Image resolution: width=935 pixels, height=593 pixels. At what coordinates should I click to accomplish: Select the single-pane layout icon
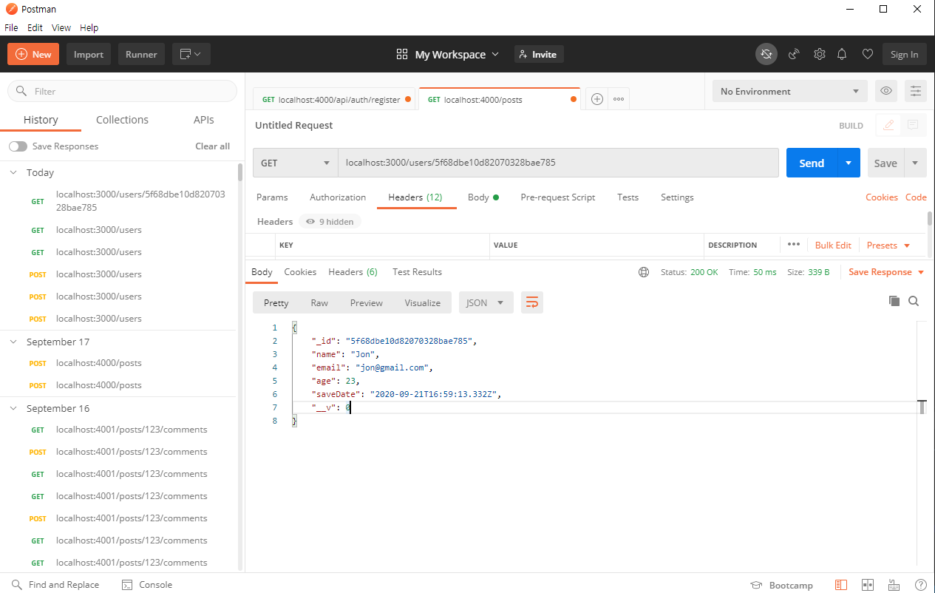point(841,585)
